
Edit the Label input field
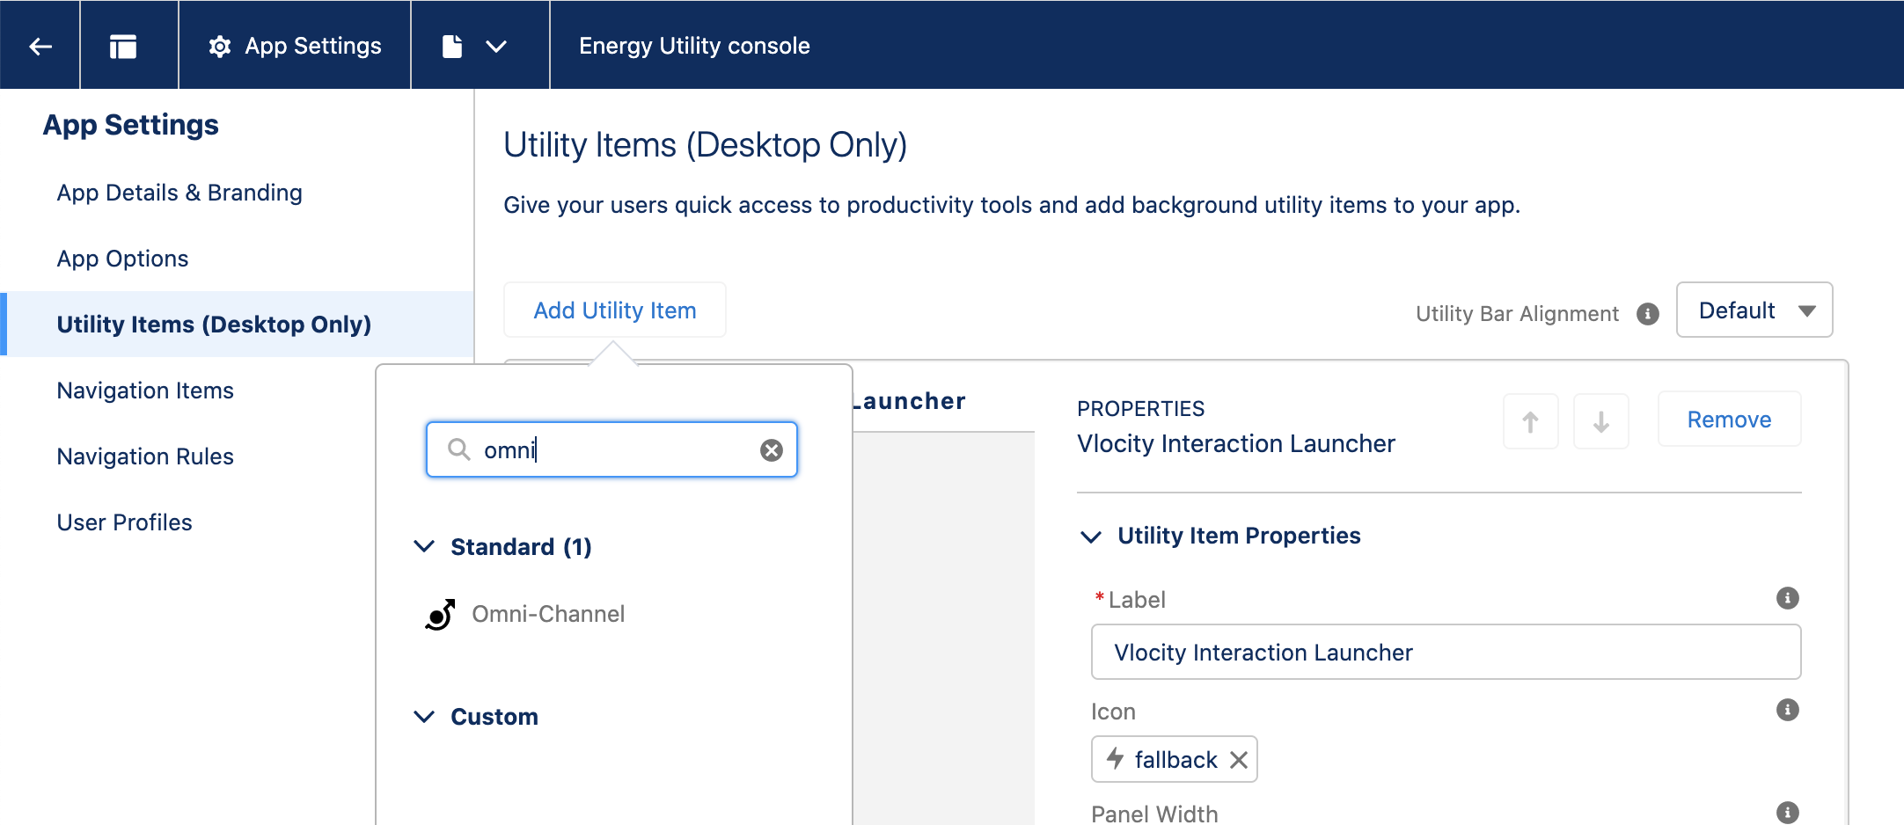[x=1446, y=652]
